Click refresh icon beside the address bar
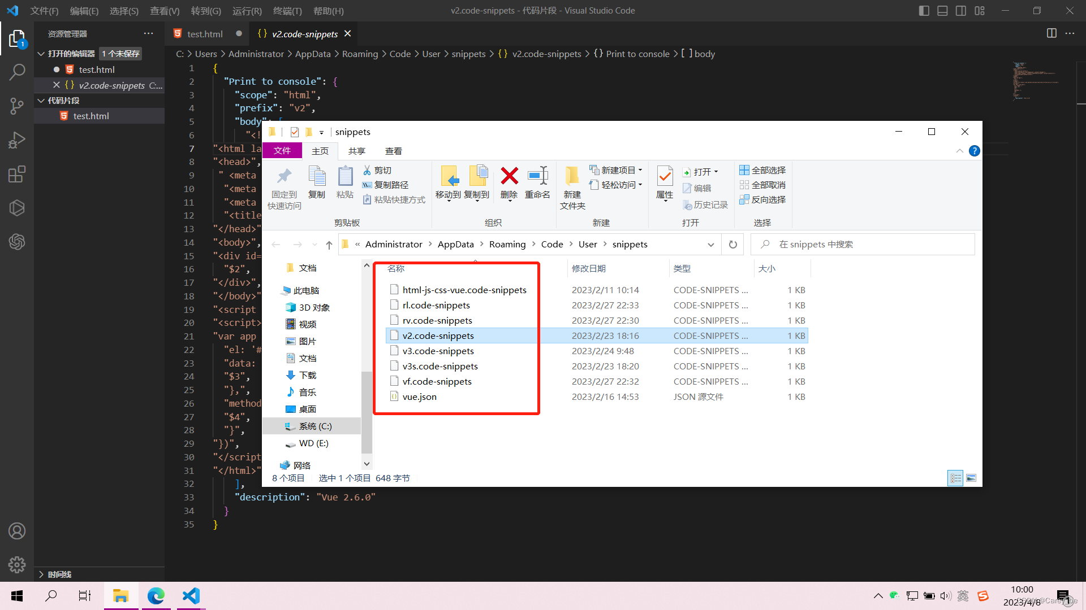This screenshot has width=1086, height=610. coord(732,245)
